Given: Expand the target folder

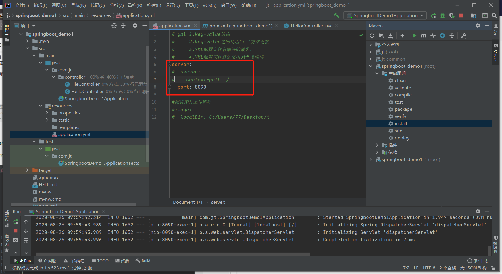Looking at the screenshot, I should click(x=27, y=170).
